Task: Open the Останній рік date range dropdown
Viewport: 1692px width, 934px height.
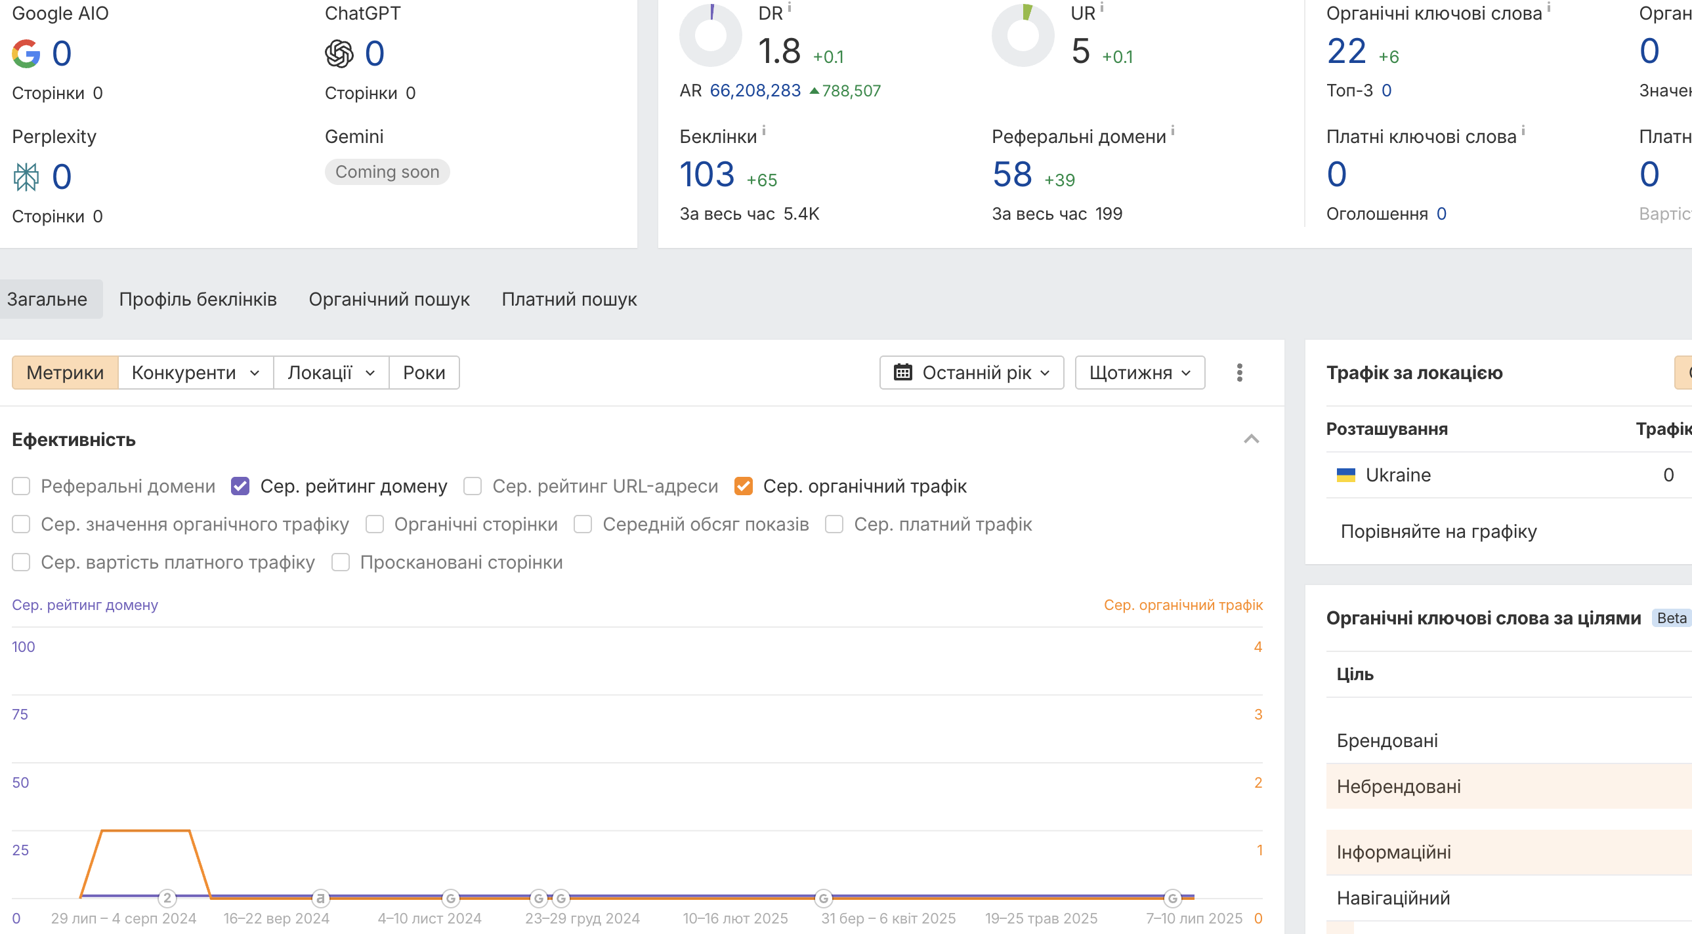Action: click(x=971, y=373)
